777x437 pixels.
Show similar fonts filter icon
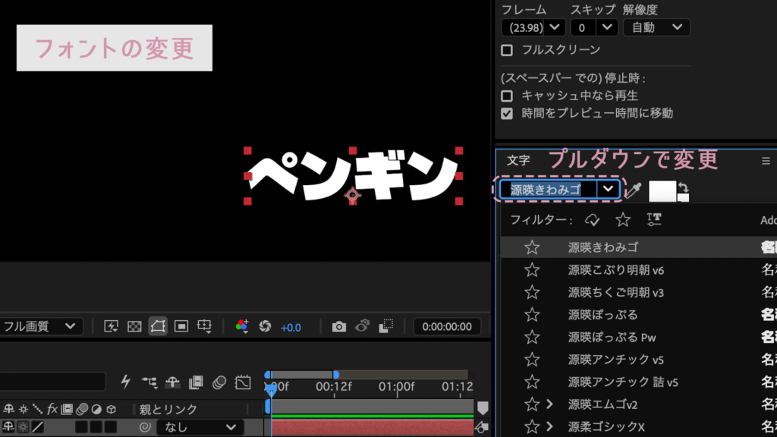(x=654, y=219)
